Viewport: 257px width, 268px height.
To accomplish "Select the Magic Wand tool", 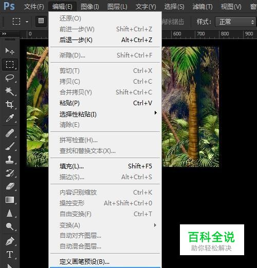I will 10,91.
